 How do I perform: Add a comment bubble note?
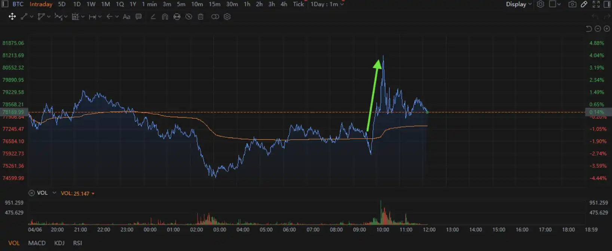pos(138,16)
